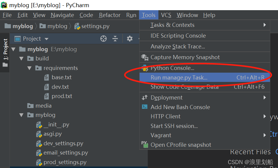Image resolution: width=278 pixels, height=168 pixels.
Task: Click the Capture Memory Snapshot icon
Action: tap(145, 57)
